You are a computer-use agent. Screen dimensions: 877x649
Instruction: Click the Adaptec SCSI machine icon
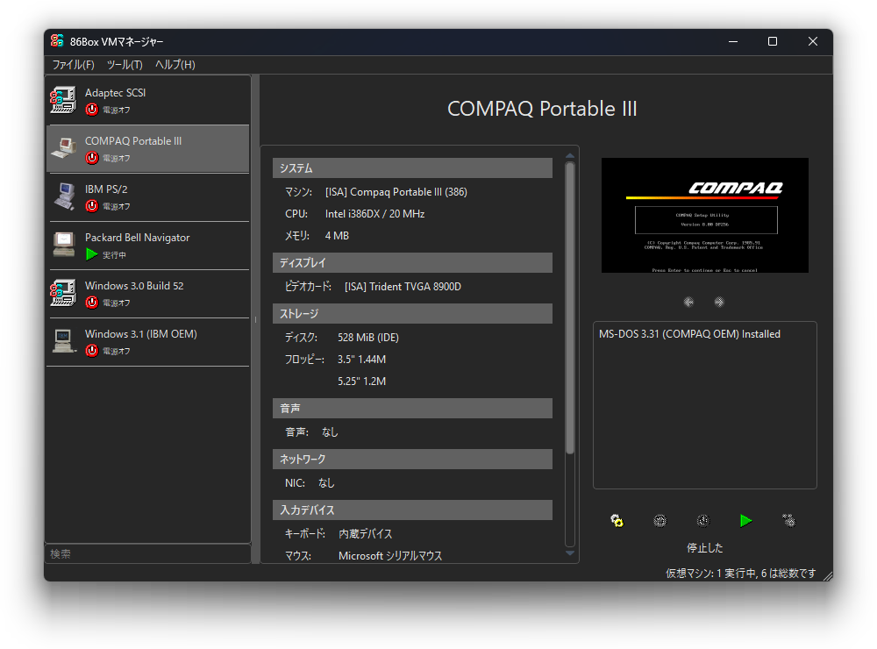click(x=63, y=100)
